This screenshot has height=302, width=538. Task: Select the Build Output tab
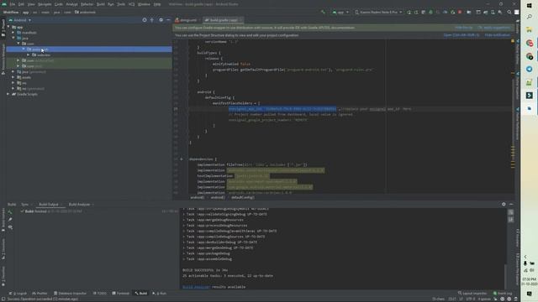[49, 205]
